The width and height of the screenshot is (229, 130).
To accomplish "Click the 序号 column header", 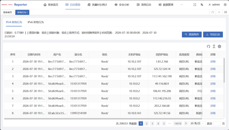I will click(13, 55).
